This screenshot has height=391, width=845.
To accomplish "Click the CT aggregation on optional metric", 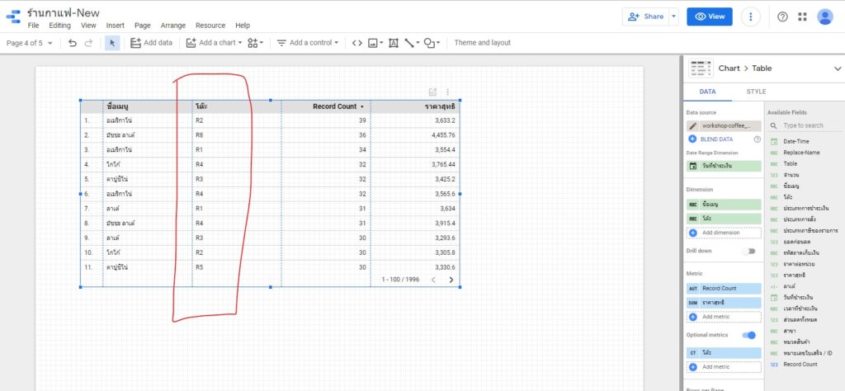I will pyautogui.click(x=692, y=353).
